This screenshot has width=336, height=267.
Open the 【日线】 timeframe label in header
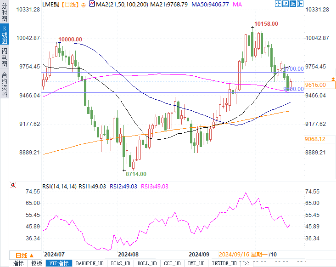70,4
